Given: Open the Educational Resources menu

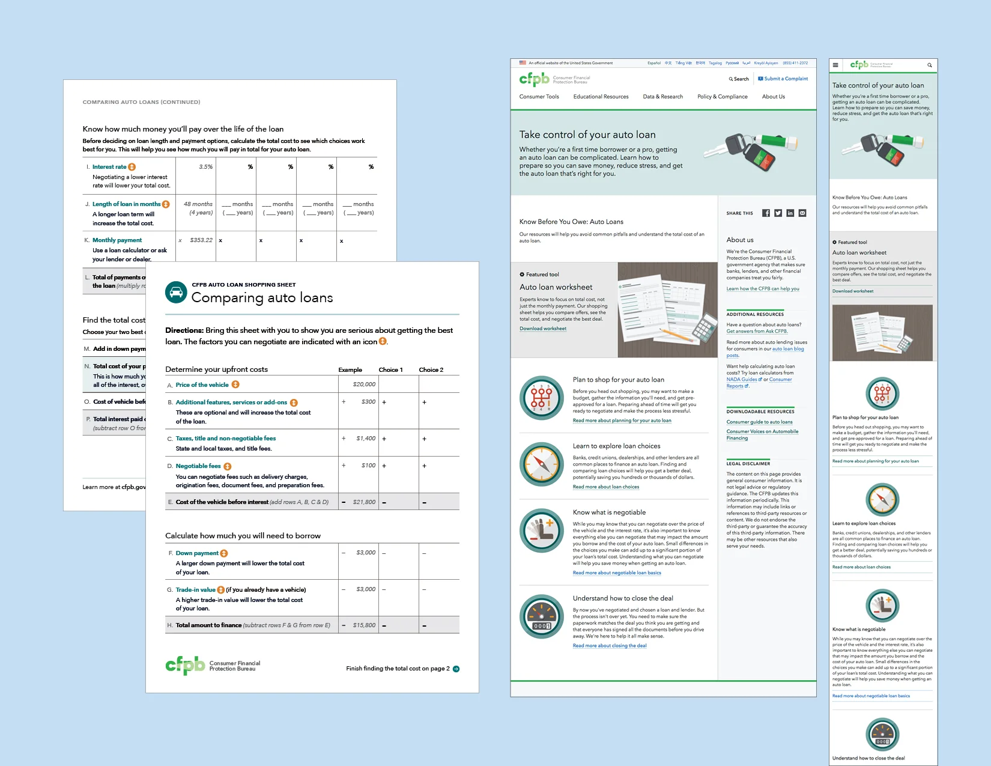Looking at the screenshot, I should click(601, 97).
